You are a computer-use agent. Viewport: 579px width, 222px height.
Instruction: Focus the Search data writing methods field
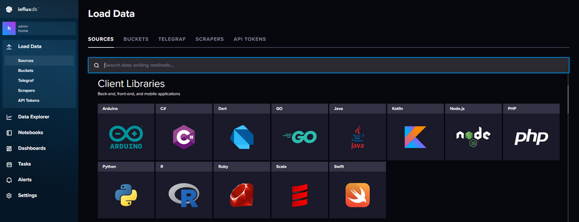coord(328,65)
